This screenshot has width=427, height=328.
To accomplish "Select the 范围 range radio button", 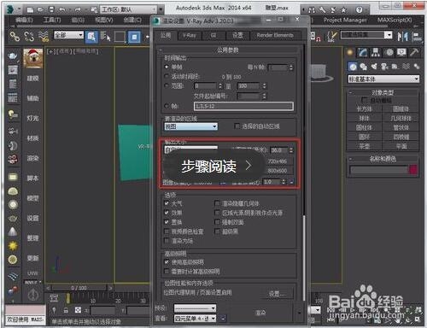I will click(167, 85).
